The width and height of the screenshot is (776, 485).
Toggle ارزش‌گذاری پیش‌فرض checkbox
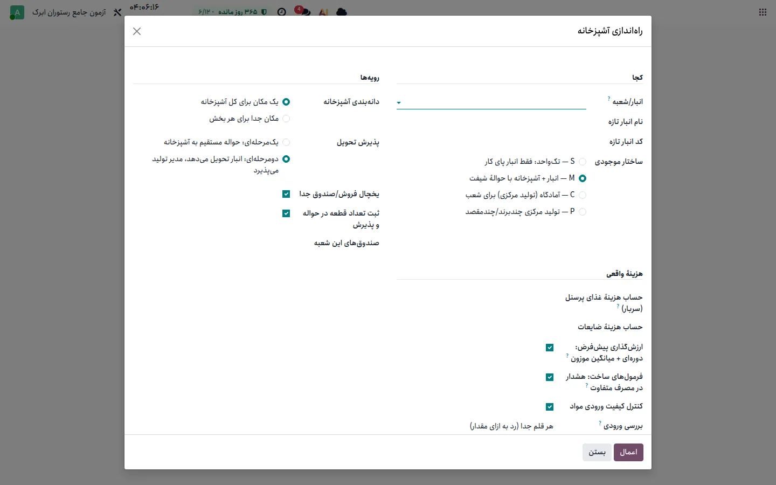click(550, 348)
